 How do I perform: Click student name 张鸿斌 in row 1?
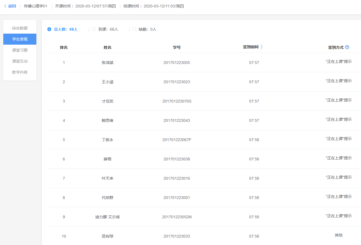(107, 63)
